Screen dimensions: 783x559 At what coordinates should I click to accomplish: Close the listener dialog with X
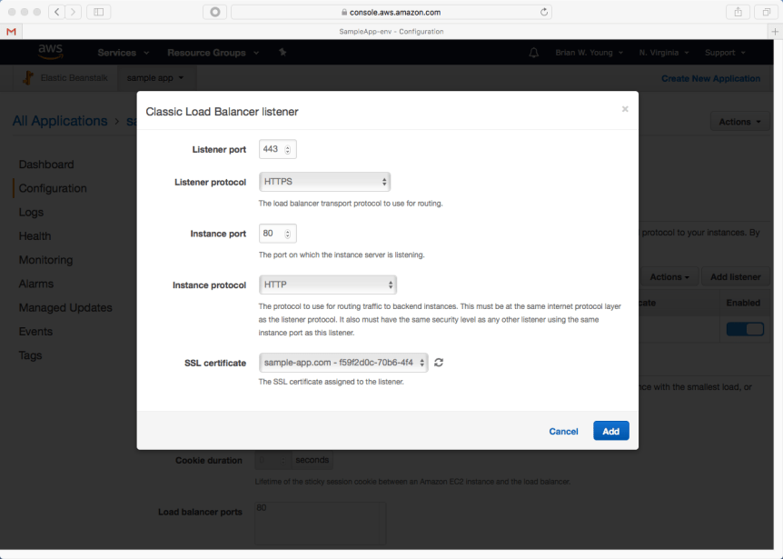(625, 109)
